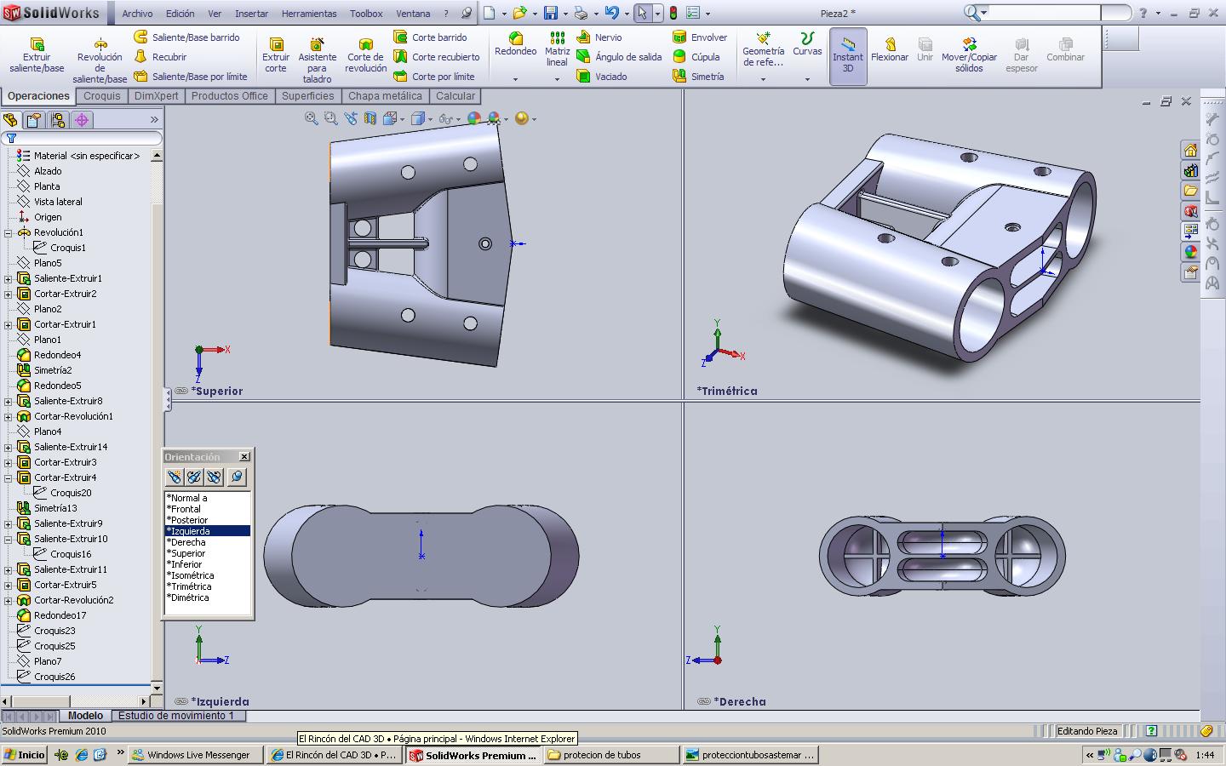Expand the Cortar-Extruir2 feature node
1226x766 pixels.
click(9, 294)
